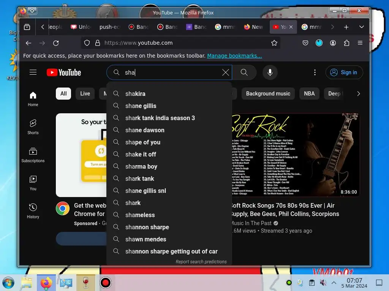Choose the sharma boy suggestion
Viewport: 389px width, 291px height.
pyautogui.click(x=169, y=167)
